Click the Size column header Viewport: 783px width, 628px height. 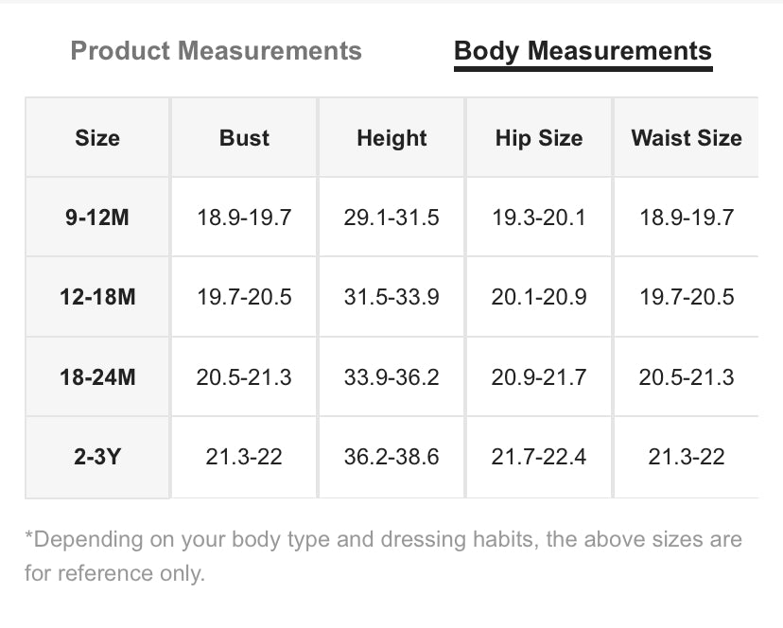[x=97, y=138]
